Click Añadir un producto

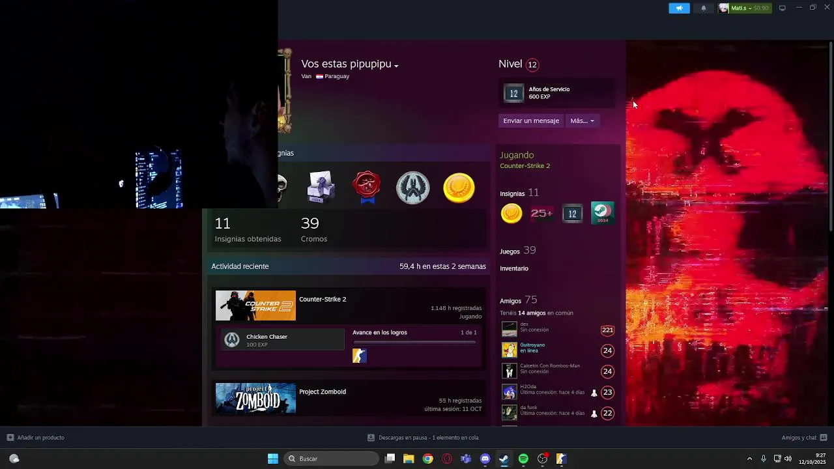35,438
